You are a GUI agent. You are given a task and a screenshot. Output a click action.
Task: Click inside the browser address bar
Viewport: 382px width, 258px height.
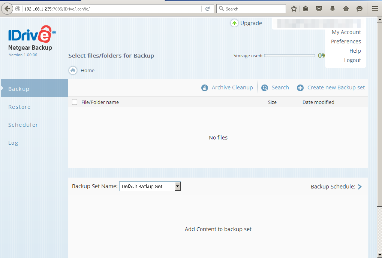coord(112,8)
